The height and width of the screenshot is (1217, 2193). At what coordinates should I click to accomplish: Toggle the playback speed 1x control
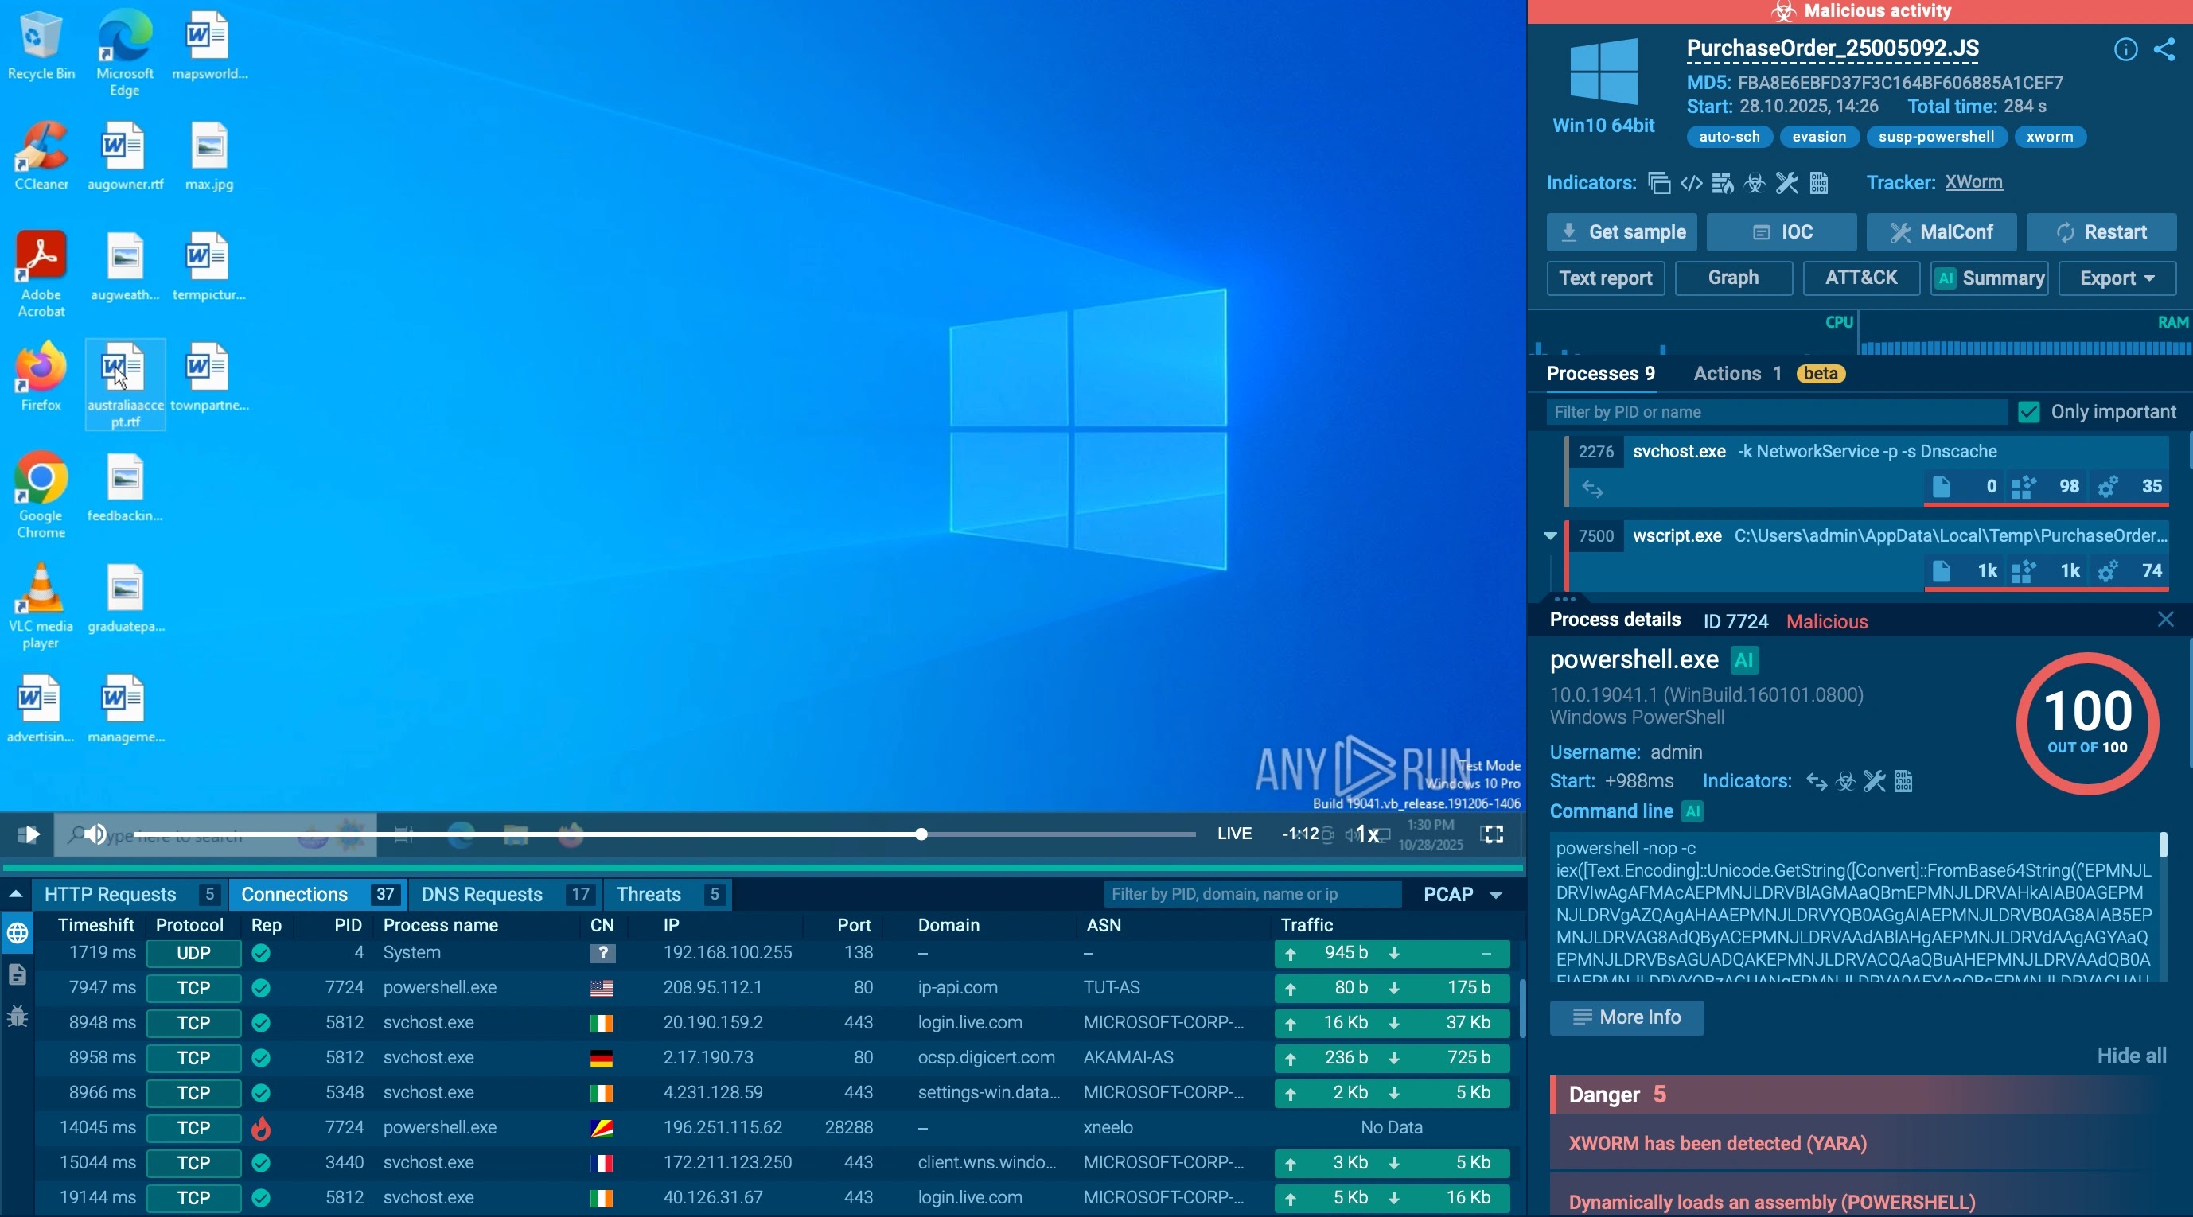[x=1367, y=834]
